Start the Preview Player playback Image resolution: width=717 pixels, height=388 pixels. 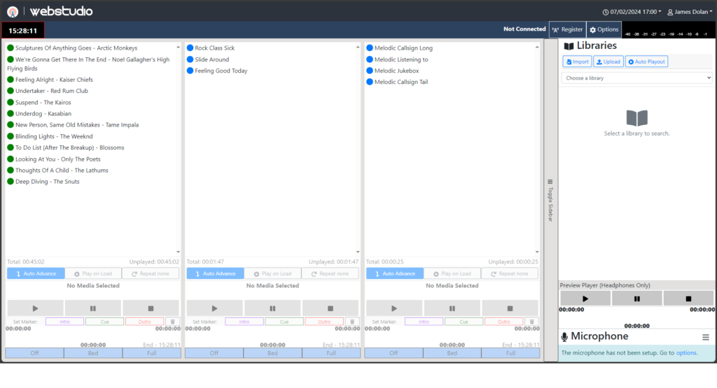coord(585,299)
